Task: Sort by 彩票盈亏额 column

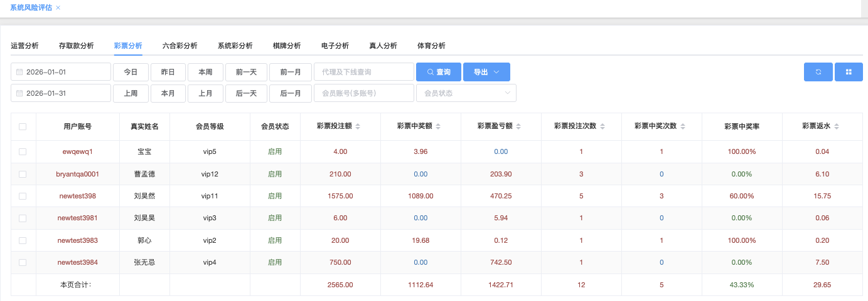Action: (x=518, y=126)
